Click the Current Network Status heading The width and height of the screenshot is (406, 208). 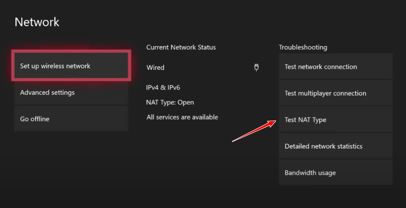tap(181, 47)
